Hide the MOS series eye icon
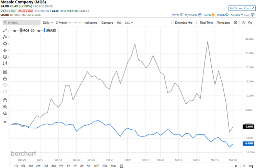 [x=15, y=31]
